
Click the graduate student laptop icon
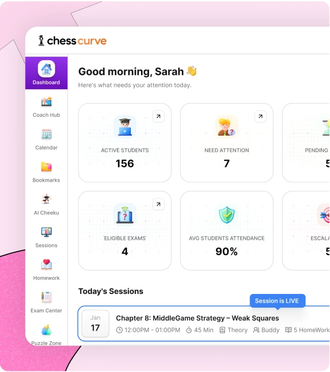point(125,127)
